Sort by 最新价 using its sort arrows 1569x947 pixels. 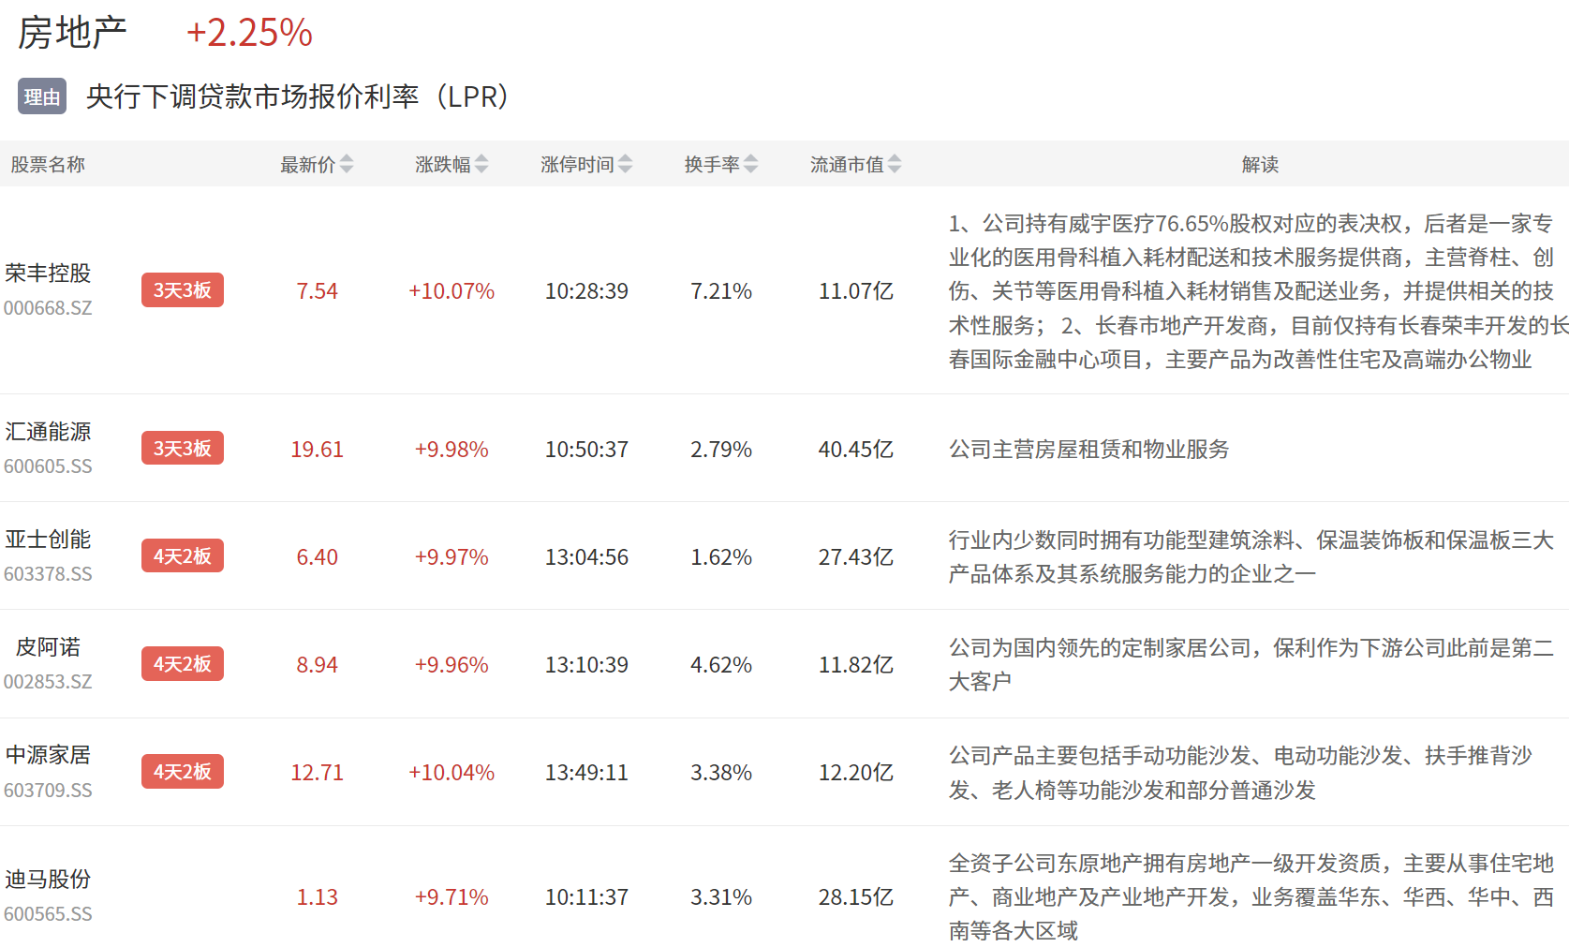347,164
